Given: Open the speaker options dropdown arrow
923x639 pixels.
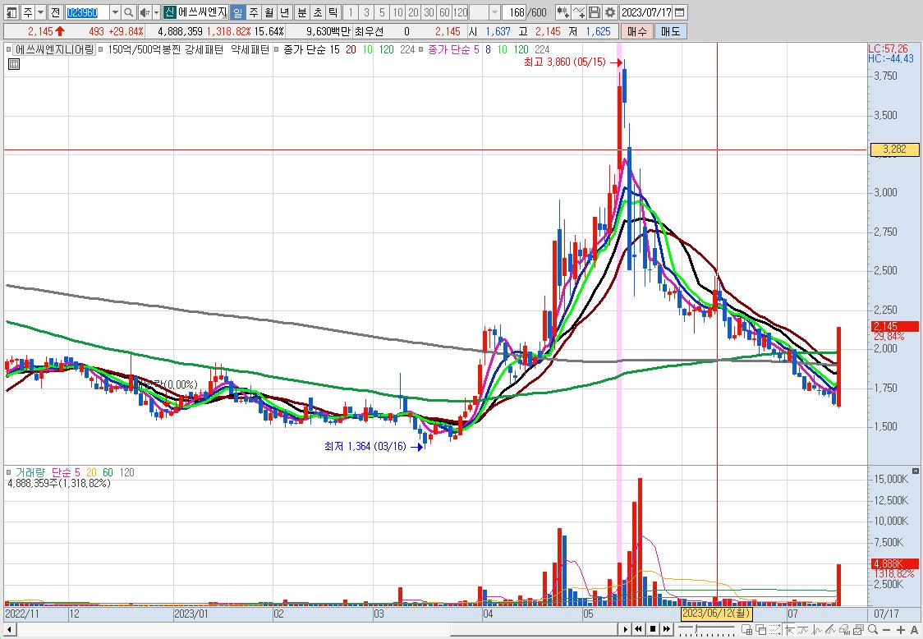Looking at the screenshot, I should [x=157, y=12].
